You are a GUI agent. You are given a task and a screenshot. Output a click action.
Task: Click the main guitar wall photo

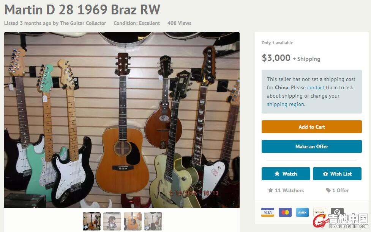pyautogui.click(x=122, y=120)
